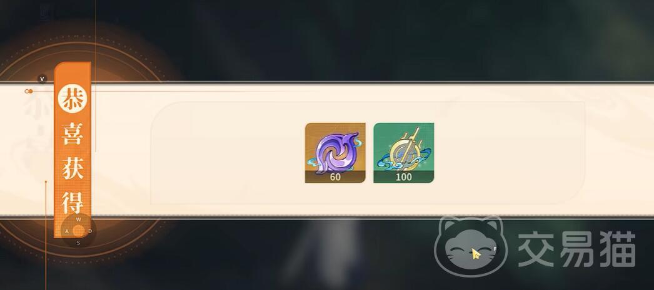Click the quantity 60 under the purple item
654x290 pixels.
point(335,177)
